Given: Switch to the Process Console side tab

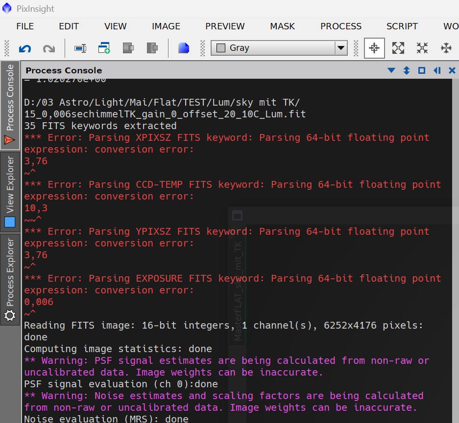Looking at the screenshot, I should [10, 106].
